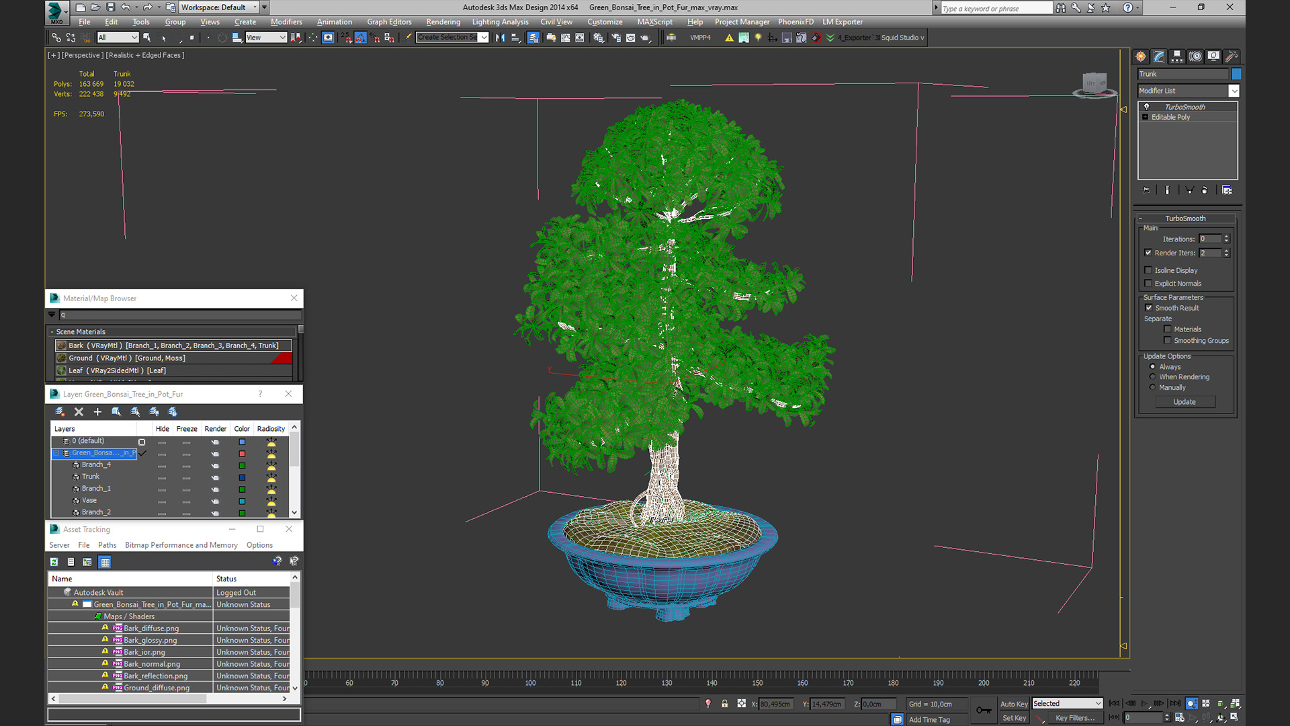The image size is (1290, 726).
Task: Click the Mirror tool icon
Action: point(500,38)
